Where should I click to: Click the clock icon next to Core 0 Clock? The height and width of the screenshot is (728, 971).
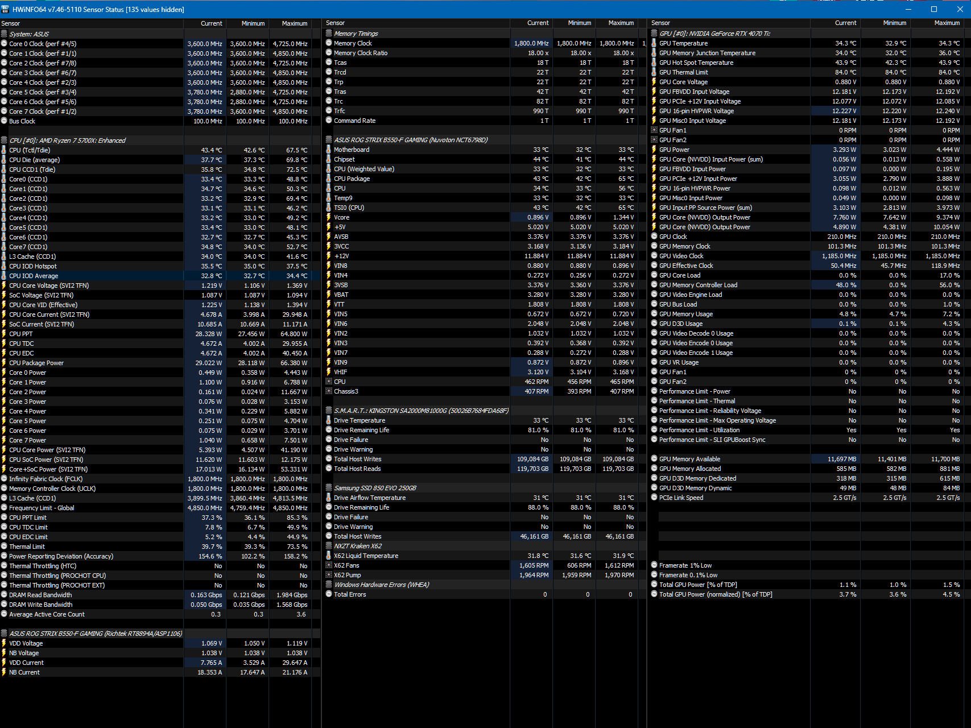[4, 44]
